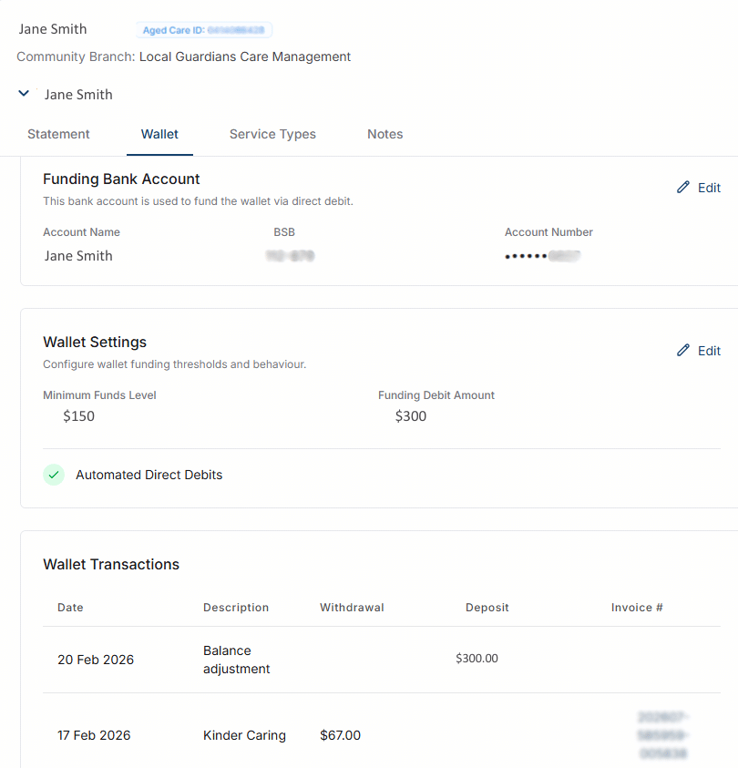Click the Description column header

236,607
